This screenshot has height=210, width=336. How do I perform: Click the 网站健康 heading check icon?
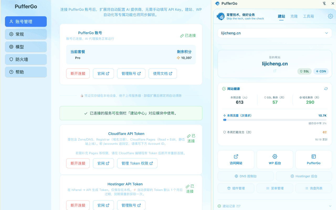click(x=224, y=89)
